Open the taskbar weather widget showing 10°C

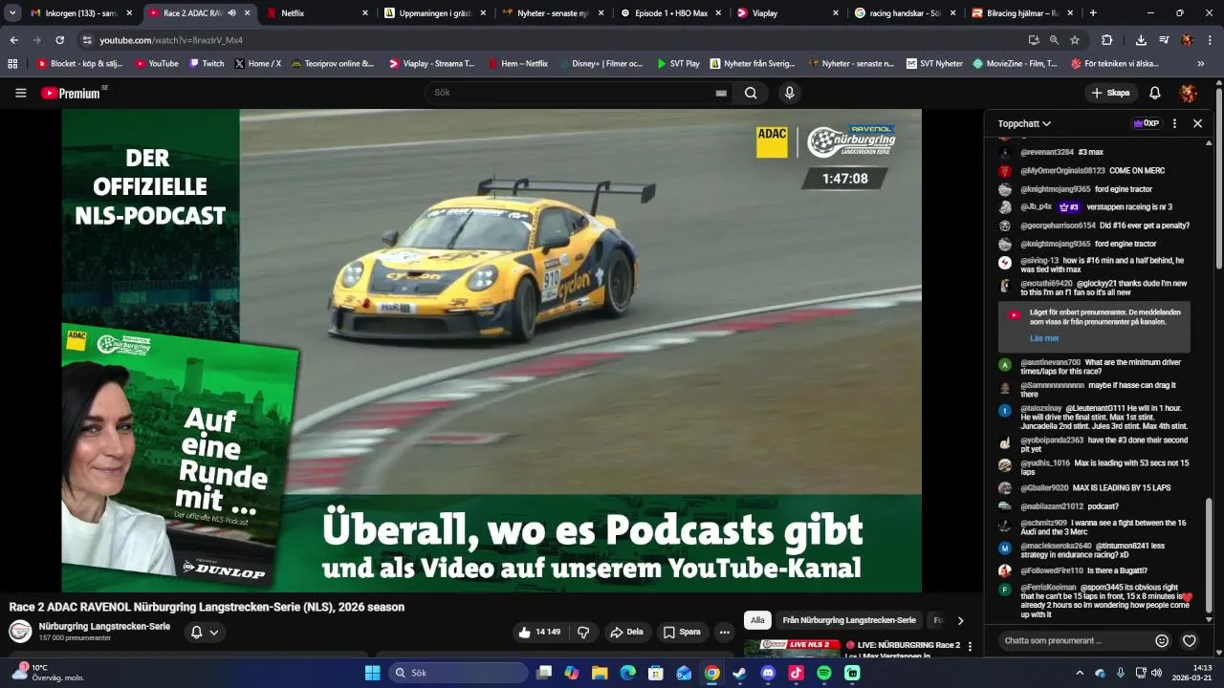tap(48, 673)
